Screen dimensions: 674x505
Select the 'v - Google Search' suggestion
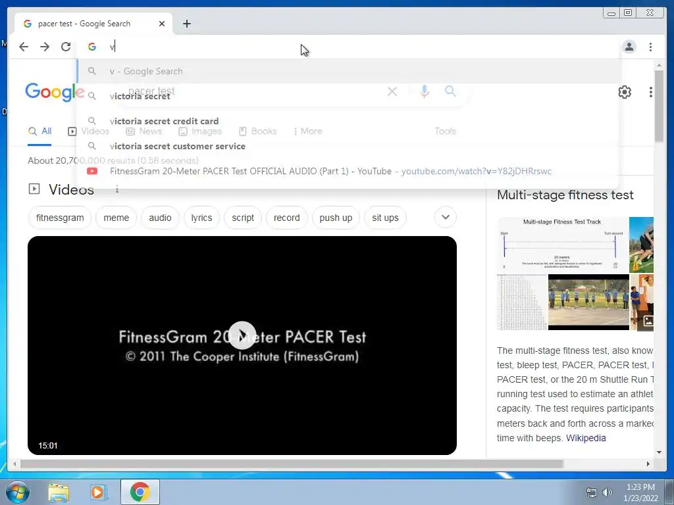348,71
